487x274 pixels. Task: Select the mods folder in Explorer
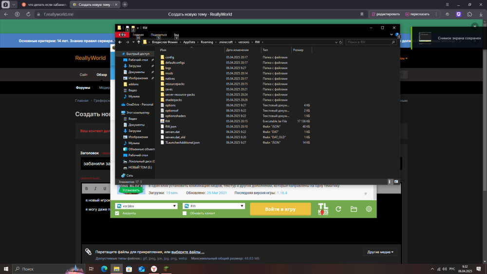[169, 73]
